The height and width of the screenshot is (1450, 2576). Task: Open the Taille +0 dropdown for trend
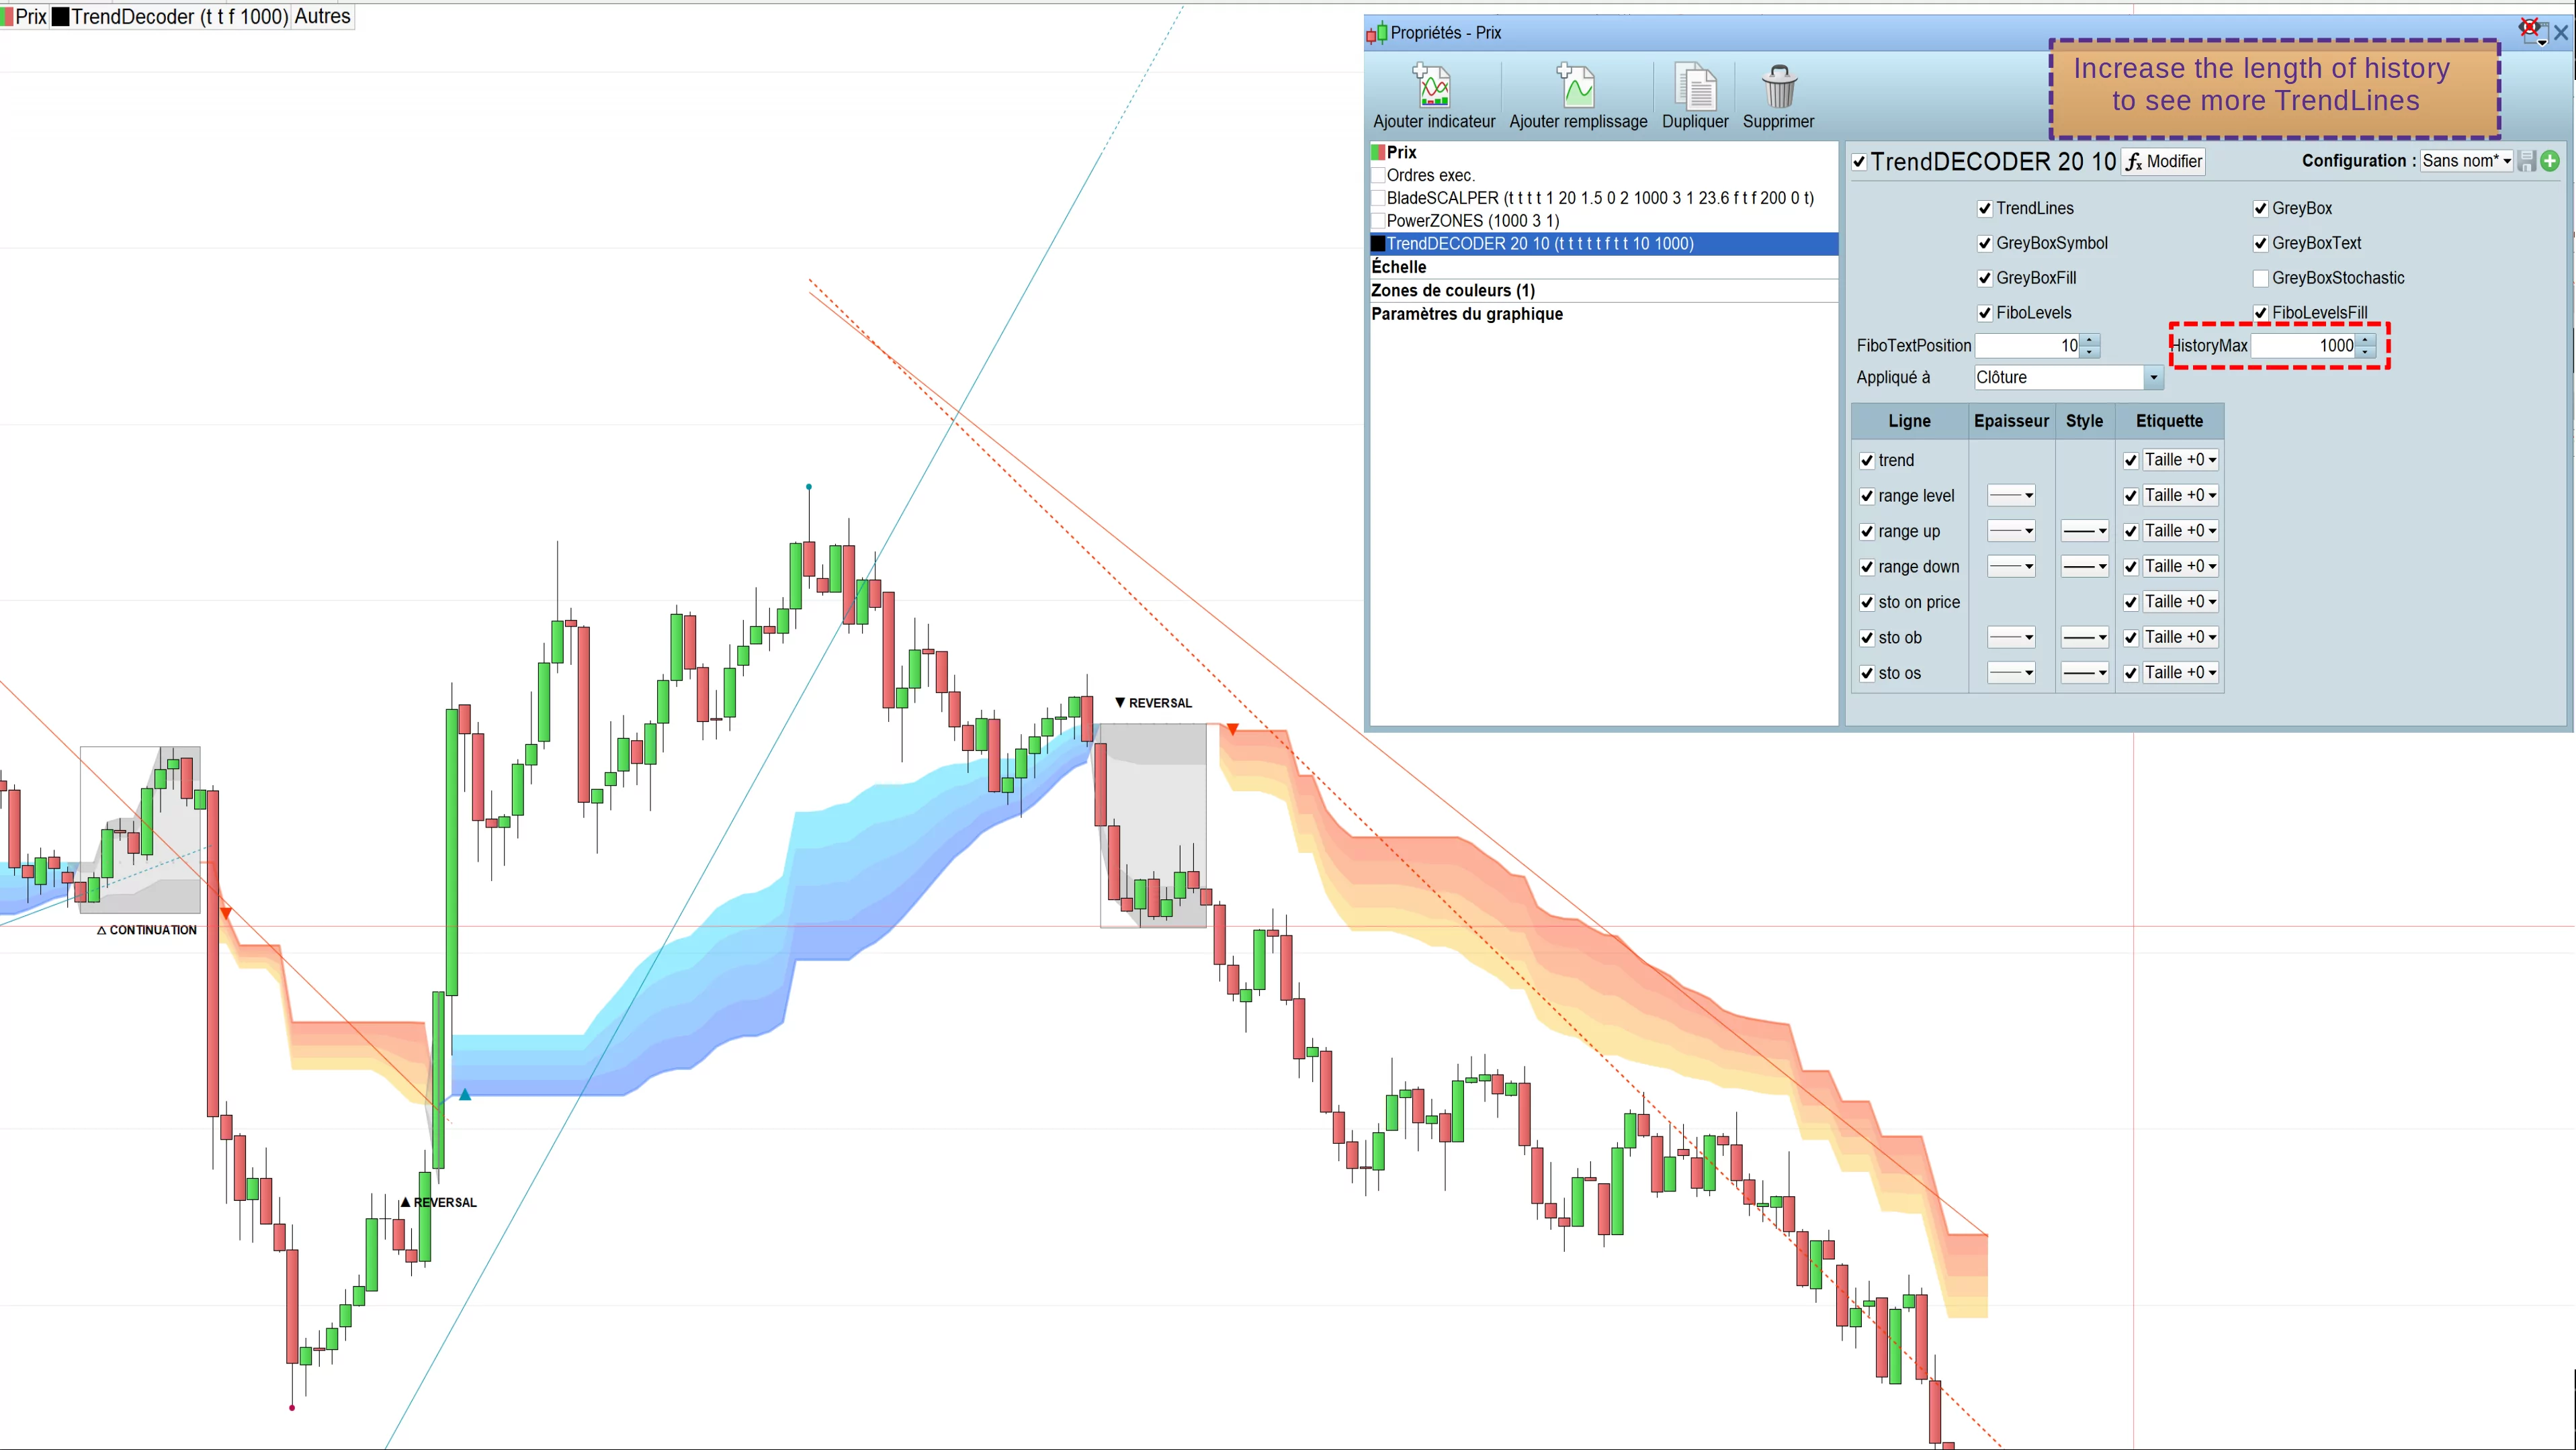click(2181, 459)
